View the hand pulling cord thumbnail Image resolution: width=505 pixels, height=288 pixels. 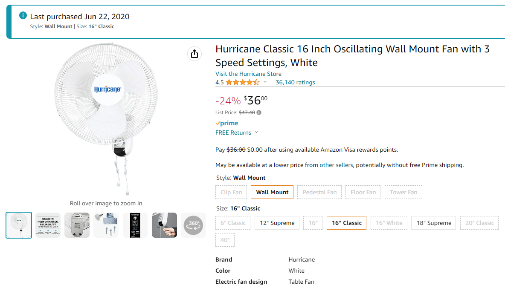point(164,225)
